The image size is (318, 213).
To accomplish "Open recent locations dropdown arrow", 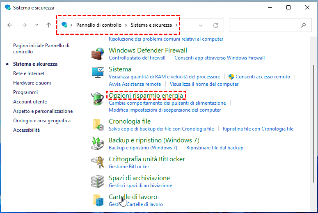I will coord(37,25).
